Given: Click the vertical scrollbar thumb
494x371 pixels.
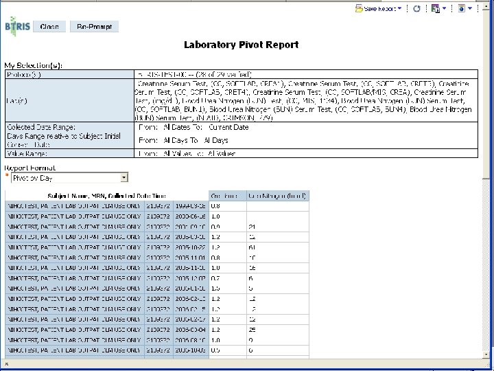Looking at the screenshot, I should click(486, 93).
